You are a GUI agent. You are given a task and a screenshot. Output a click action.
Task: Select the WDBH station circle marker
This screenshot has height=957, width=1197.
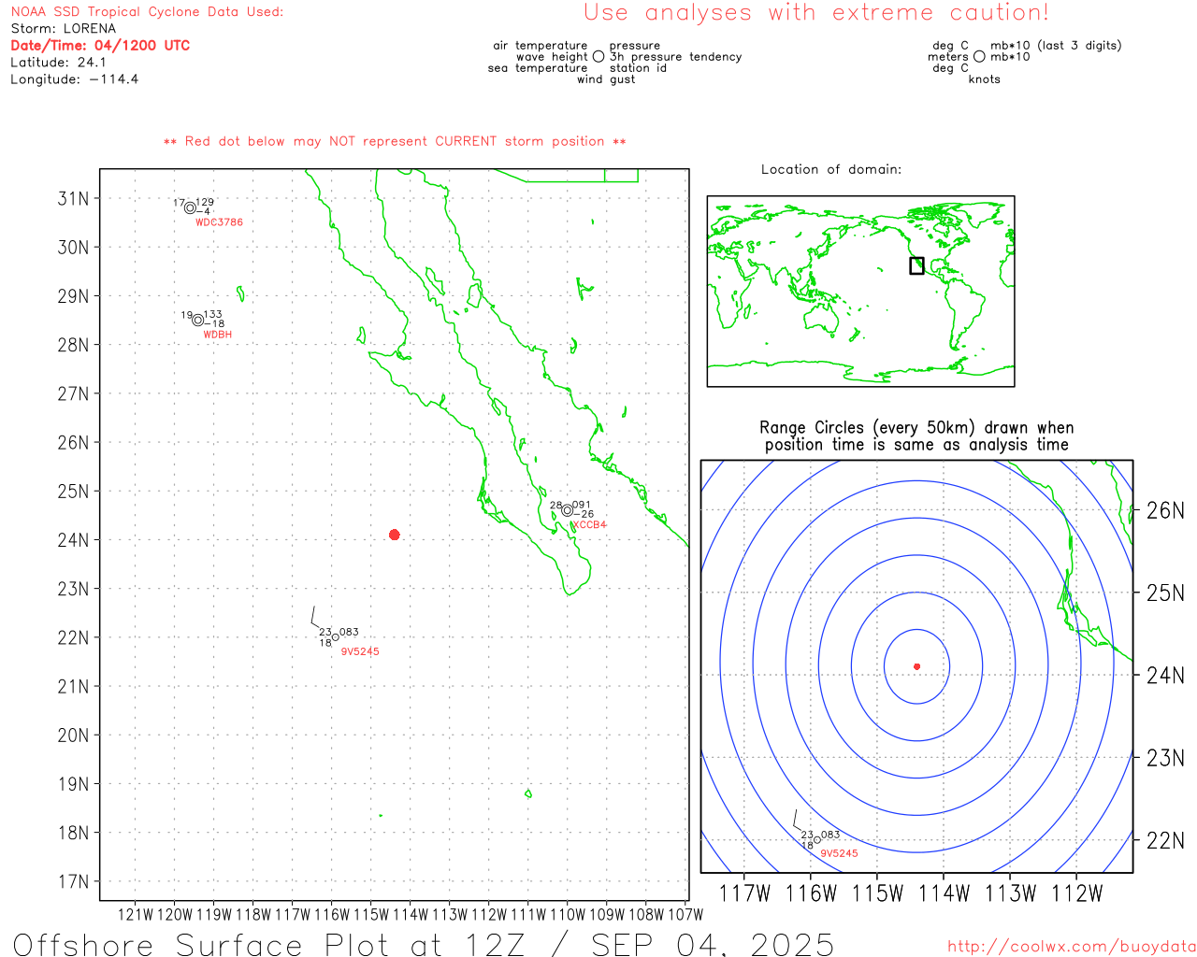tap(198, 321)
